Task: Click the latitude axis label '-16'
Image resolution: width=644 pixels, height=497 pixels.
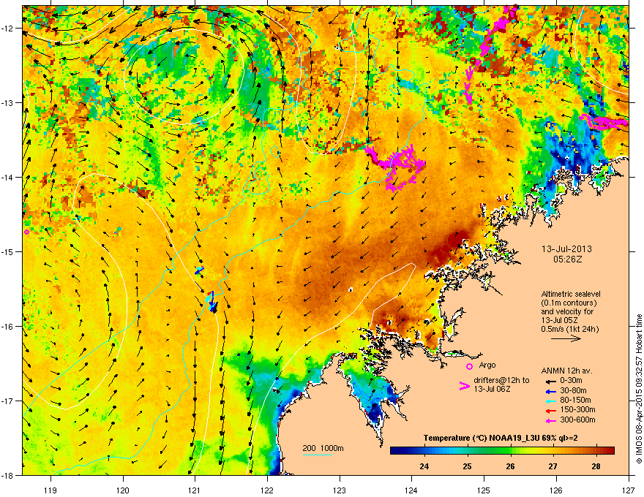Action: [7, 327]
